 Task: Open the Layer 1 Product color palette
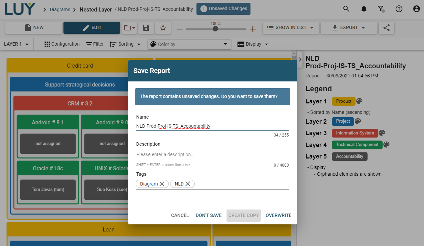tap(359, 101)
